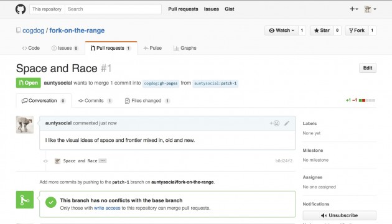Click Edit pull request title button
The height and width of the screenshot is (224, 392).
click(x=368, y=68)
